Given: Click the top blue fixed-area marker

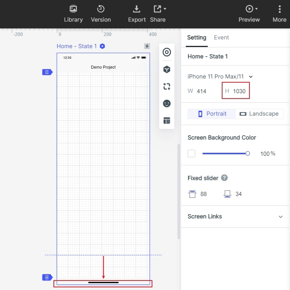Looking at the screenshot, I should (x=47, y=72).
